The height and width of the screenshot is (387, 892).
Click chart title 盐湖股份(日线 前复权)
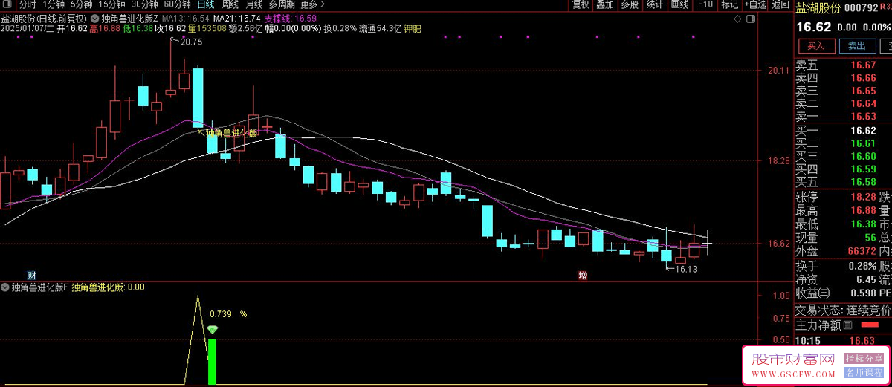pos(44,18)
